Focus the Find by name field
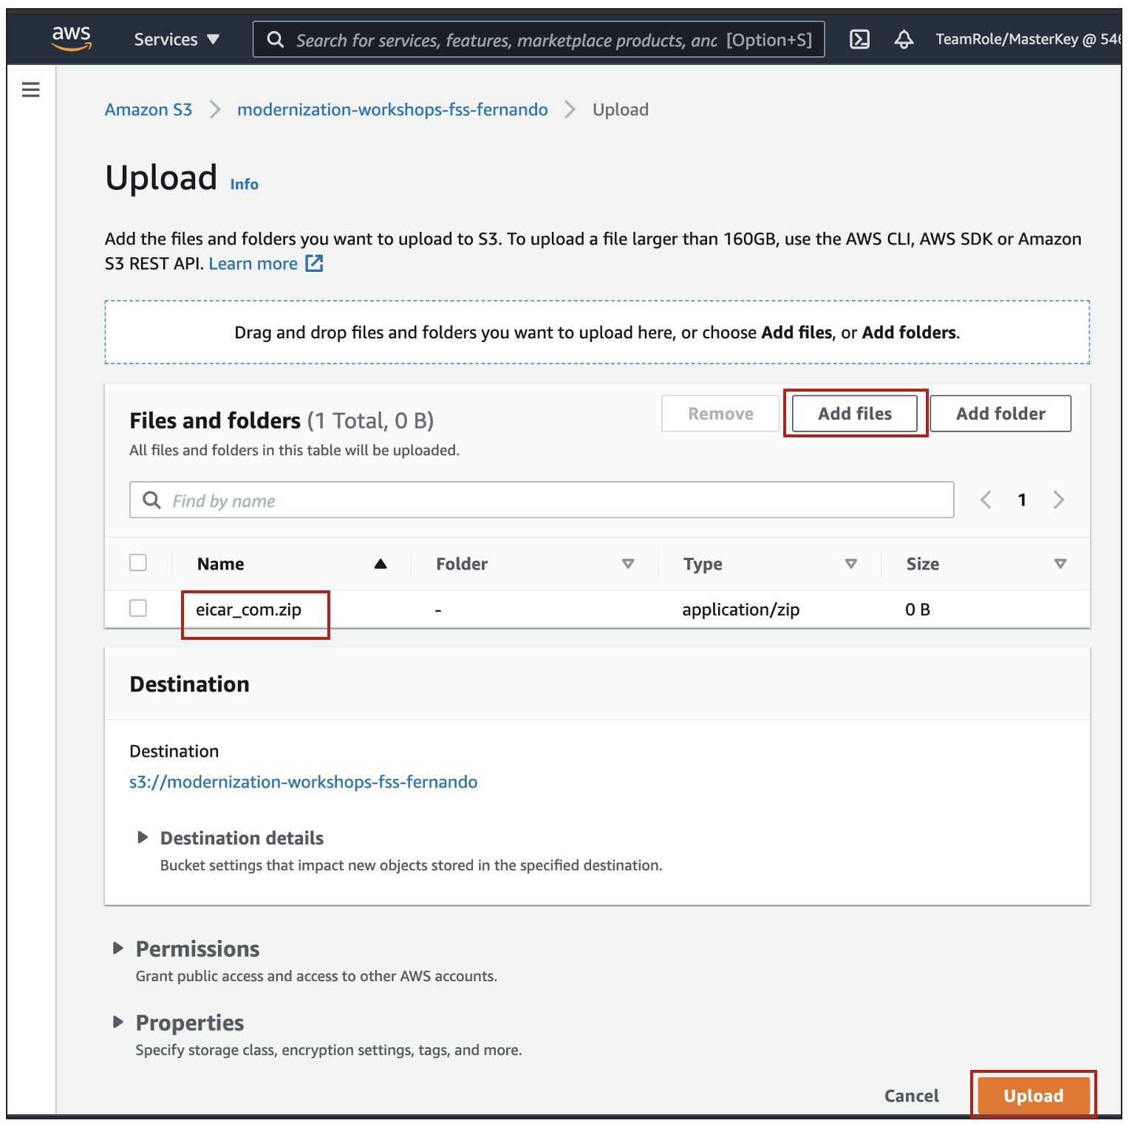This screenshot has width=1129, height=1126. click(542, 500)
